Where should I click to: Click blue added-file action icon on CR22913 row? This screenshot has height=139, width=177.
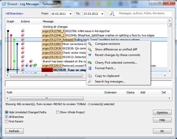pyautogui.click(x=27, y=65)
